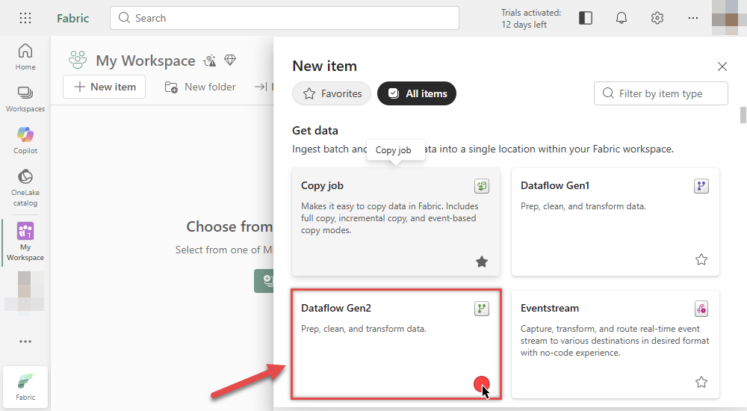
Task: Click the workspace diamond capacity icon
Action: point(230,60)
